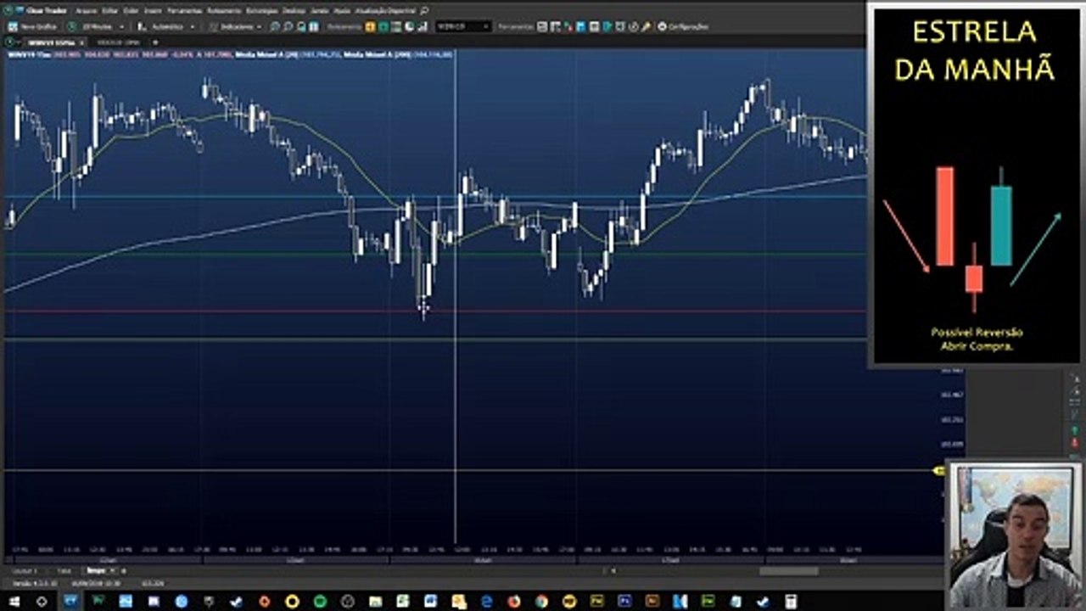The height and width of the screenshot is (611, 1086).
Task: Open Configurações settings
Action: click(683, 26)
